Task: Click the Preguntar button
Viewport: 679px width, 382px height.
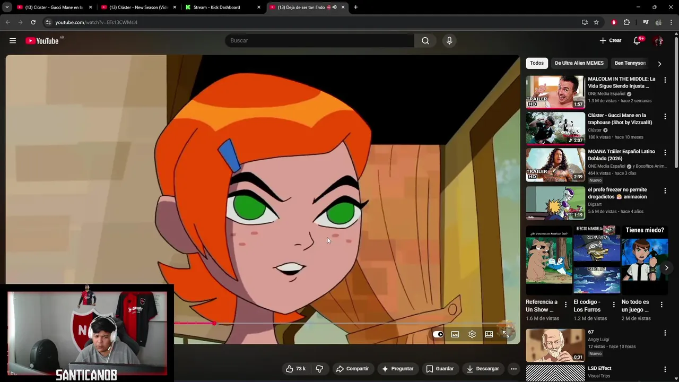Action: 398,369
